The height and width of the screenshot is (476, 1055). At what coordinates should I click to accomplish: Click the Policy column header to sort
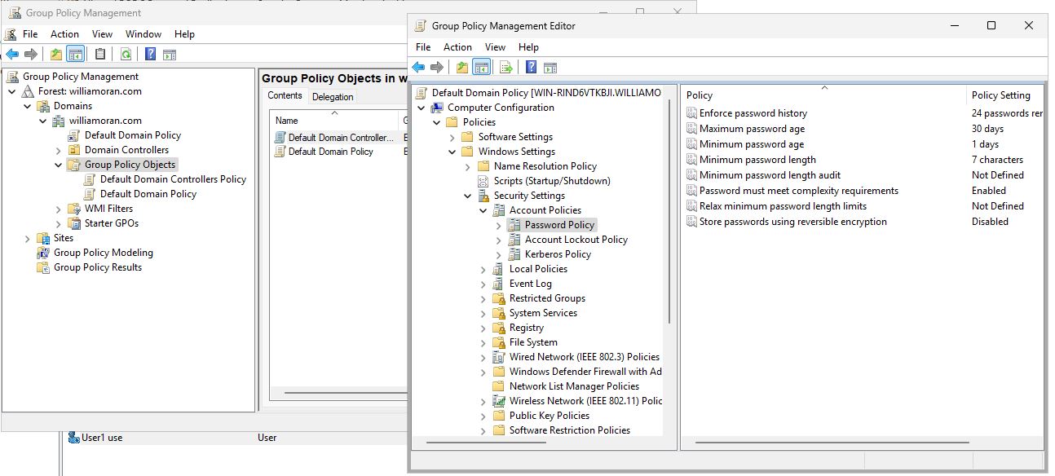tap(699, 95)
